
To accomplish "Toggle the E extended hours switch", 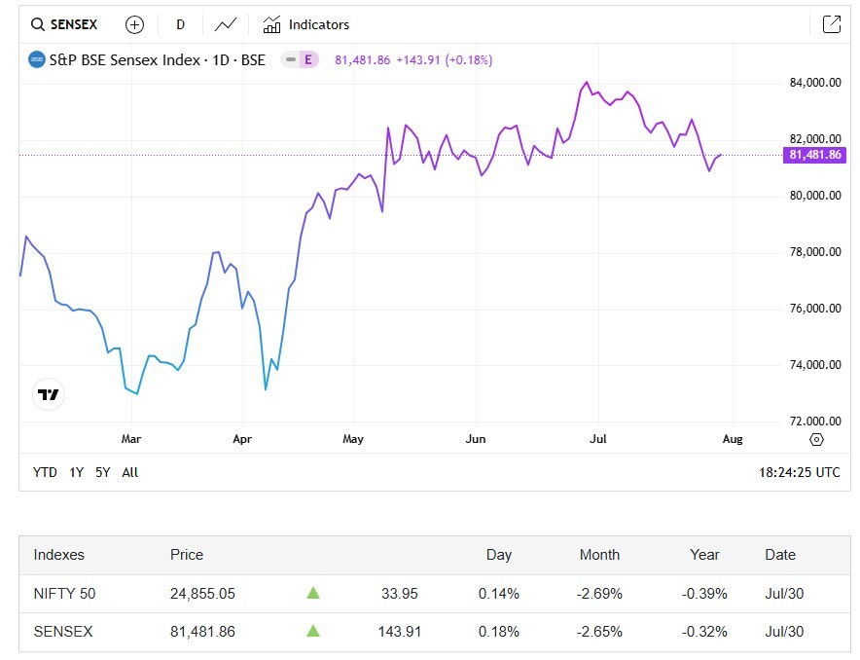I will [300, 60].
